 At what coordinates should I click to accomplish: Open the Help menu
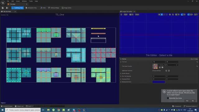[x=36, y=1]
